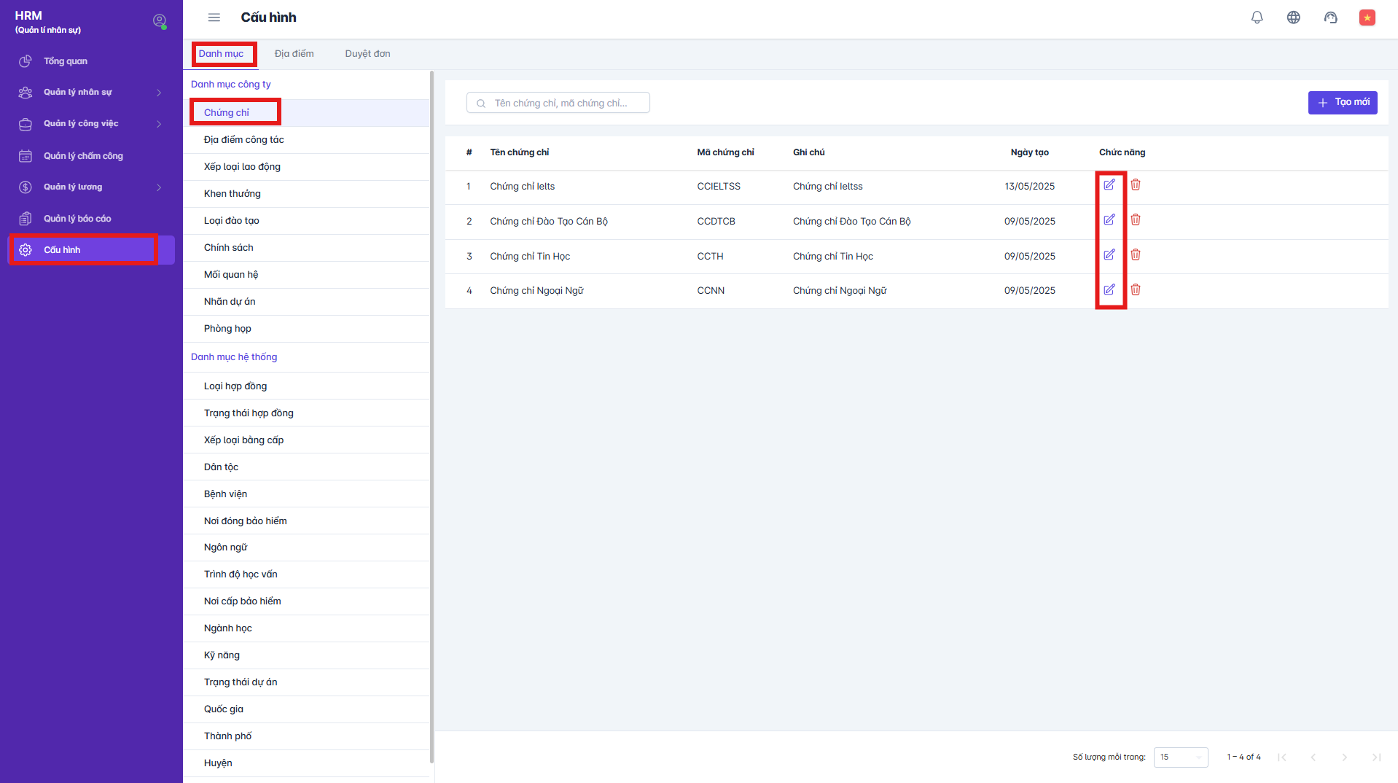Click the hamburger menu icon
Image resolution: width=1398 pixels, height=783 pixels.
tap(214, 17)
